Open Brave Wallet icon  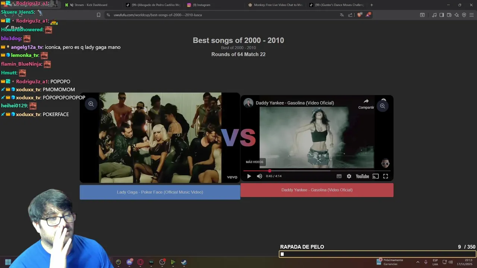(x=449, y=15)
